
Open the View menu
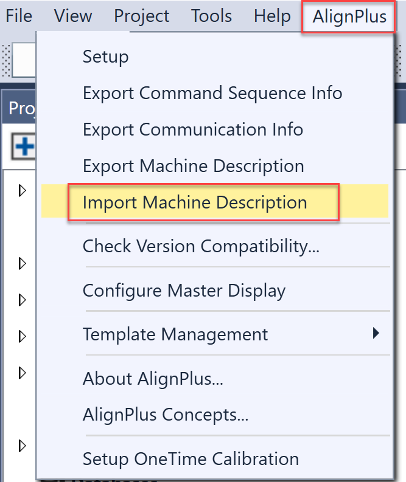click(x=73, y=16)
